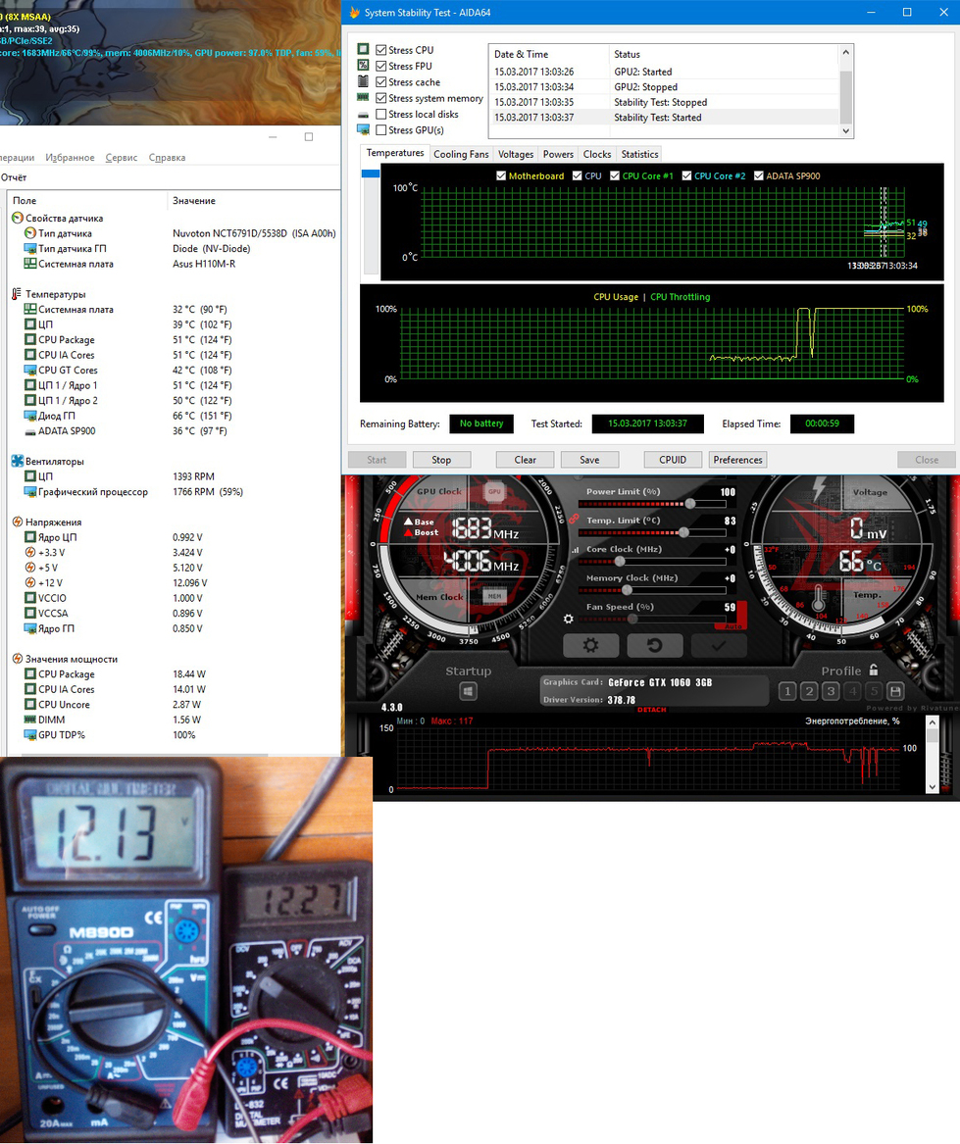The width and height of the screenshot is (960, 1144).
Task: Open fan settings via small gear beside Fan Speed
Action: 569,619
